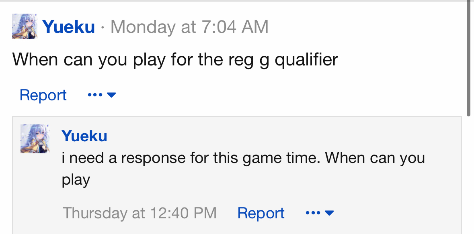Click the three-dot icon under Monday post

95,95
